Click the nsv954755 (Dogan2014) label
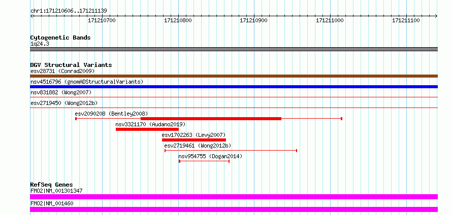Viewport: 452px width, 215px height. (x=210, y=156)
